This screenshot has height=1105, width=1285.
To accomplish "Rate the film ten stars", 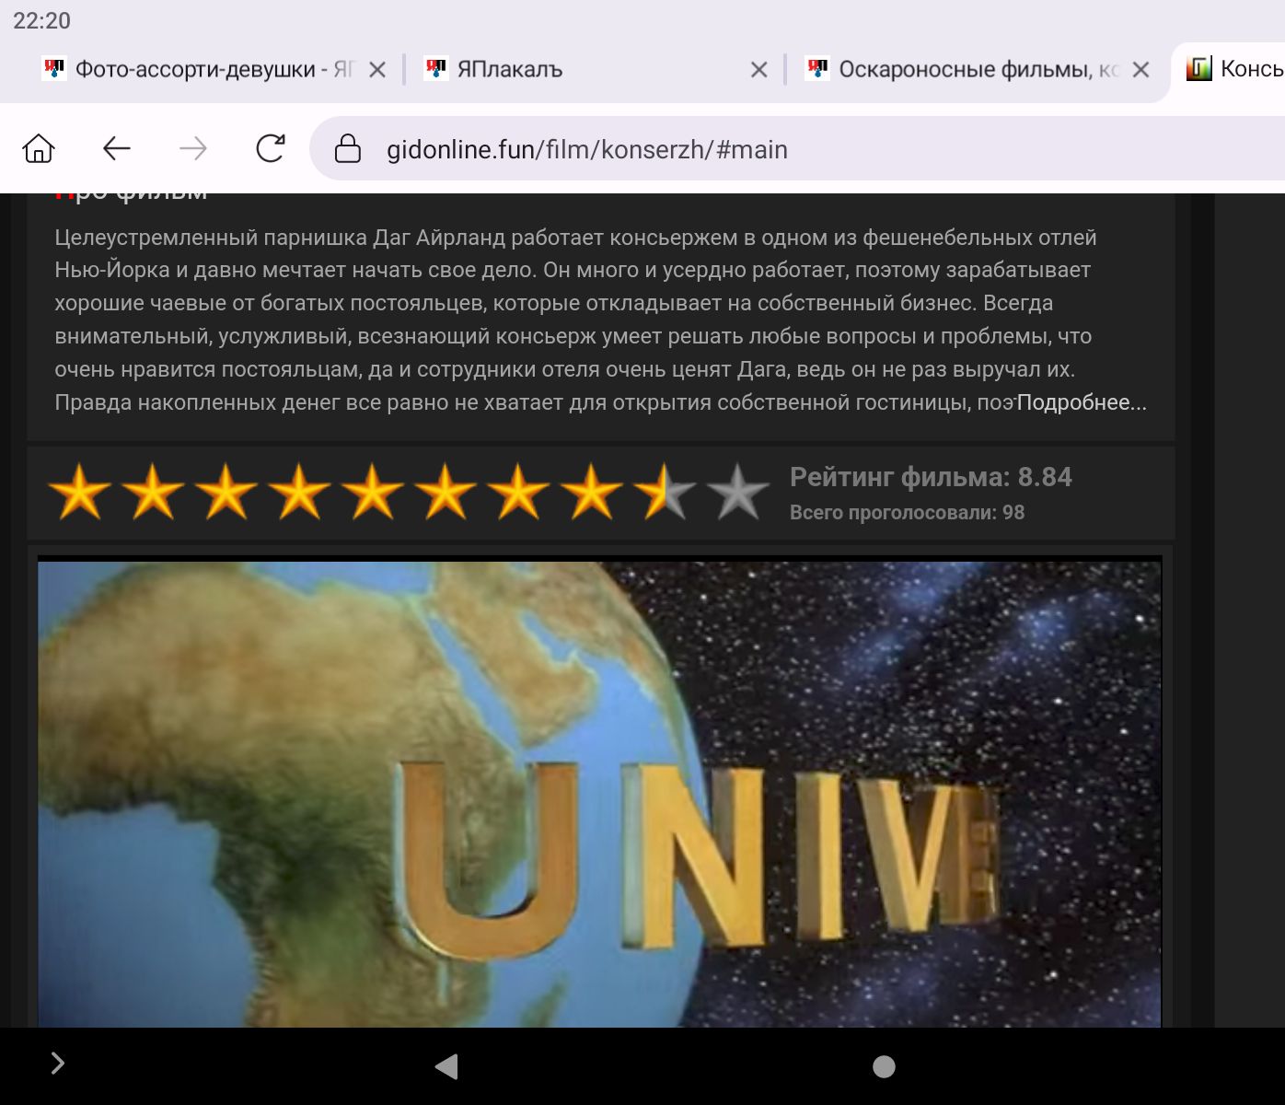I will coord(738,492).
